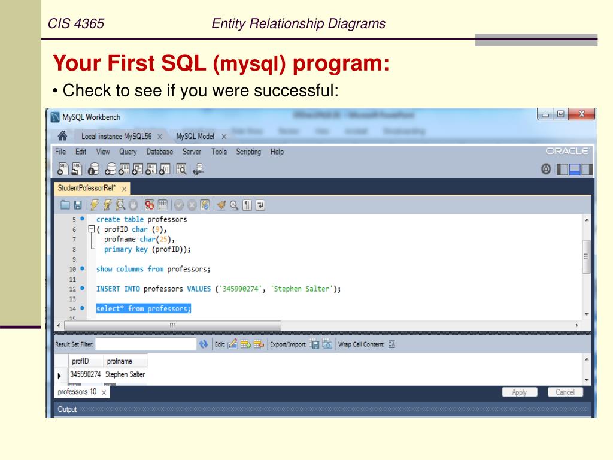The image size is (613, 460).
Task: Save the script with the floppy icon
Action: [x=78, y=205]
